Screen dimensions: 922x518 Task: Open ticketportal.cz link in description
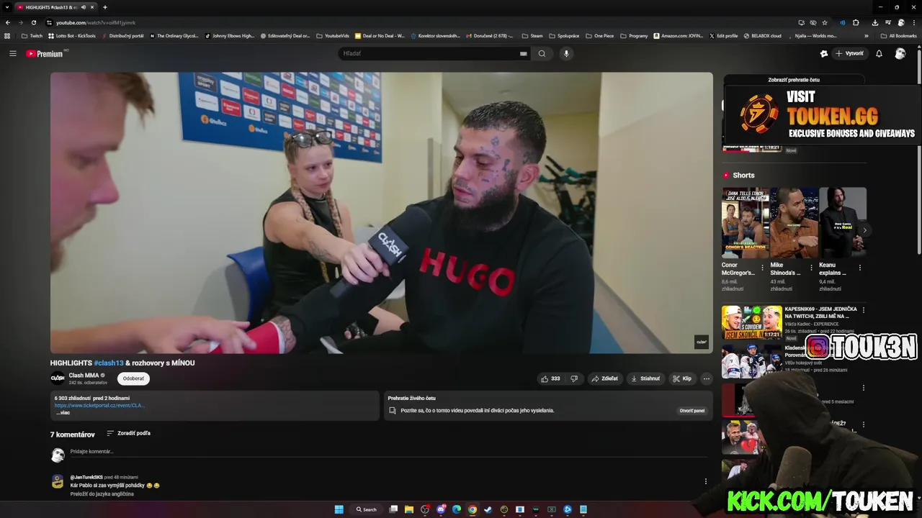click(99, 405)
